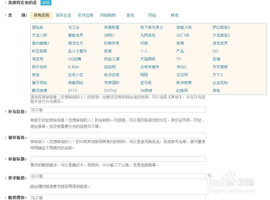This screenshot has width=270, height=200.
Task: Choose 热血江湖 category link
Action: point(112,59)
